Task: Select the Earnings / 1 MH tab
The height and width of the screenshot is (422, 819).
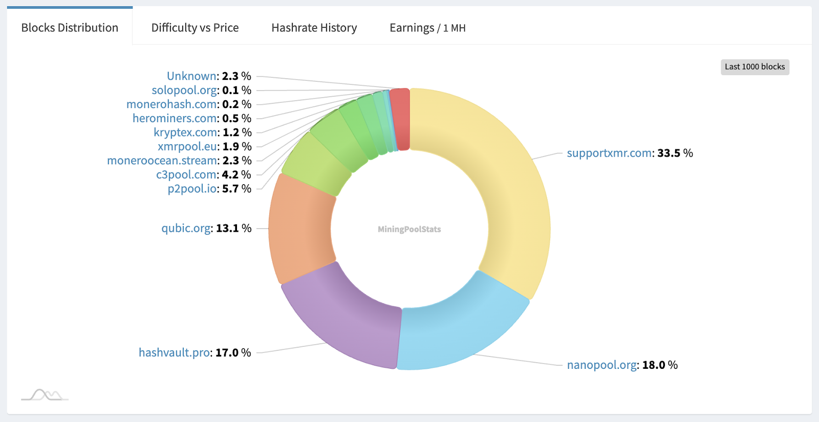Action: pos(427,28)
